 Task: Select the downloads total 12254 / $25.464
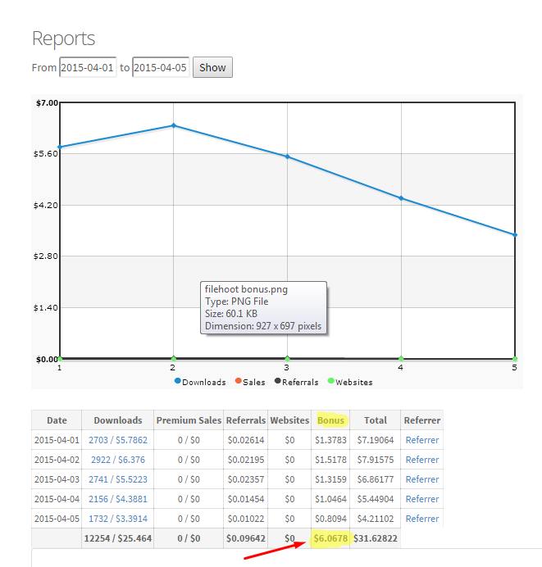[x=118, y=538]
